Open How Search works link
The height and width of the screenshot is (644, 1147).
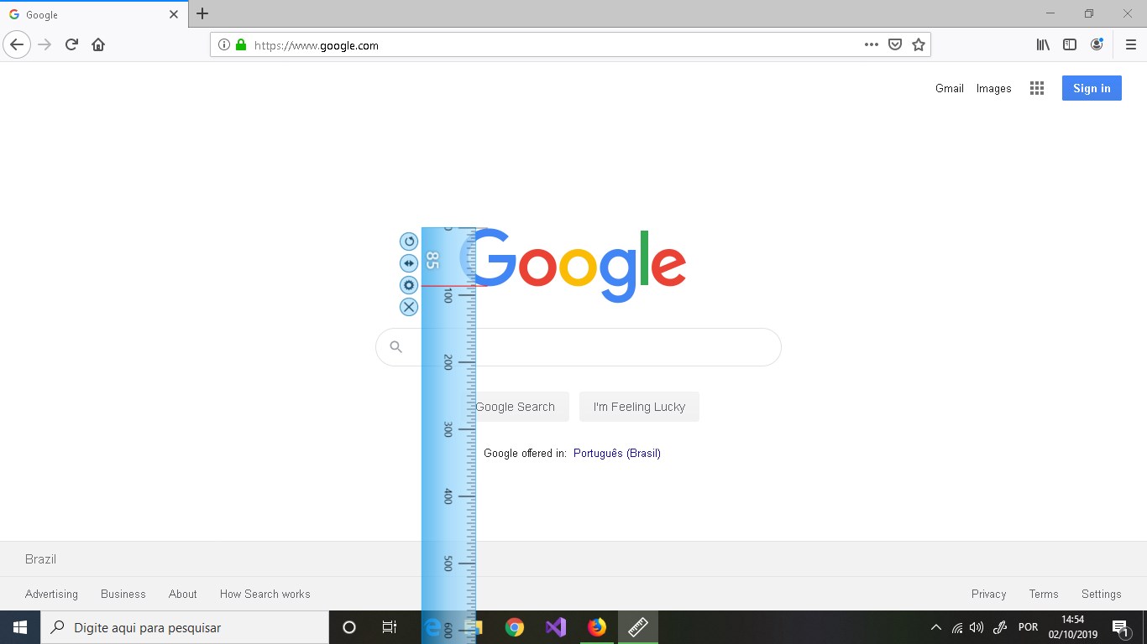pyautogui.click(x=265, y=594)
